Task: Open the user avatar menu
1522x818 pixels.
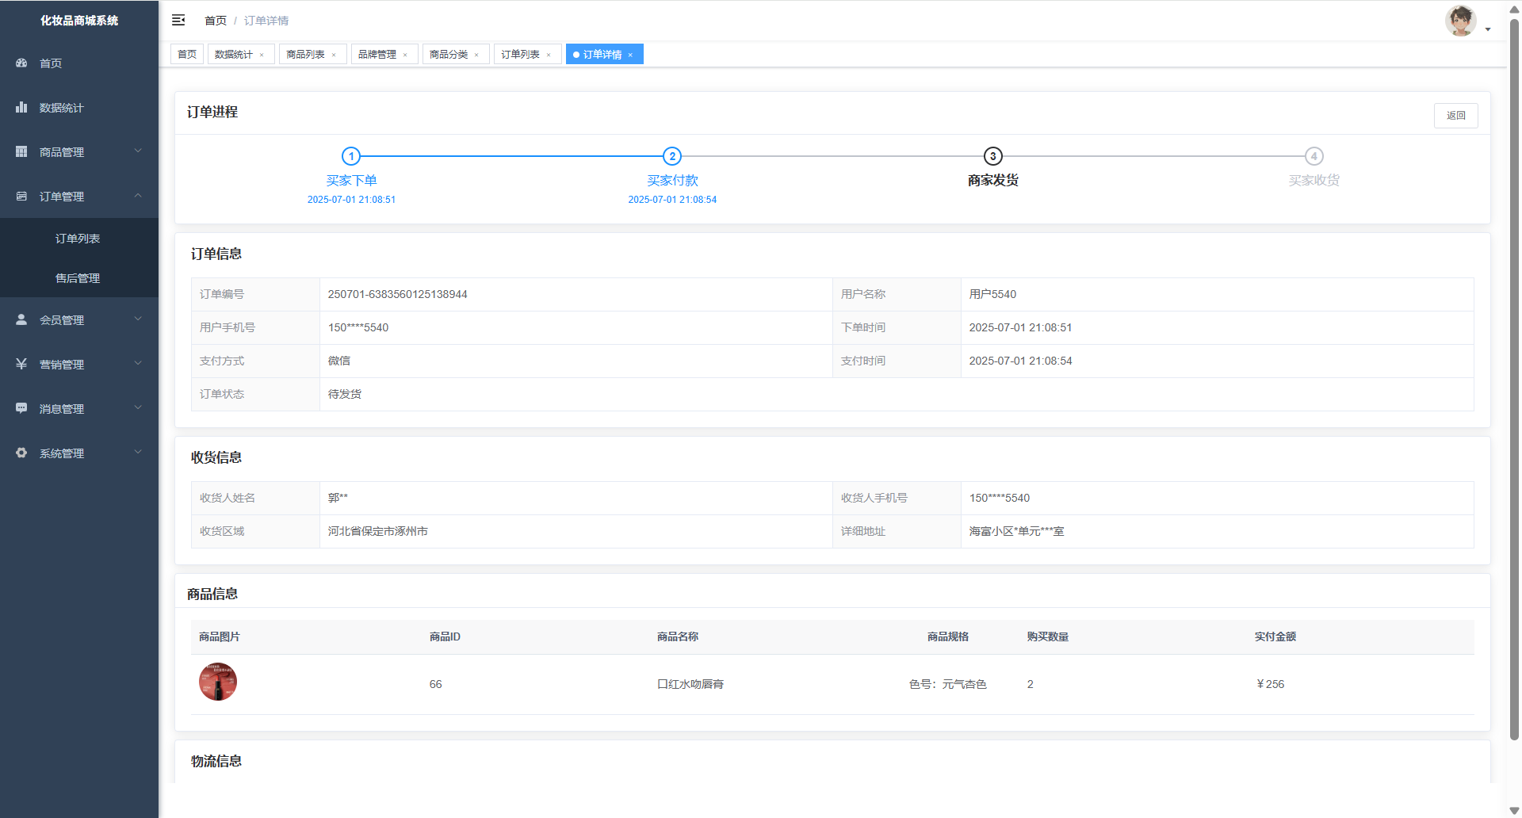Action: click(1461, 21)
